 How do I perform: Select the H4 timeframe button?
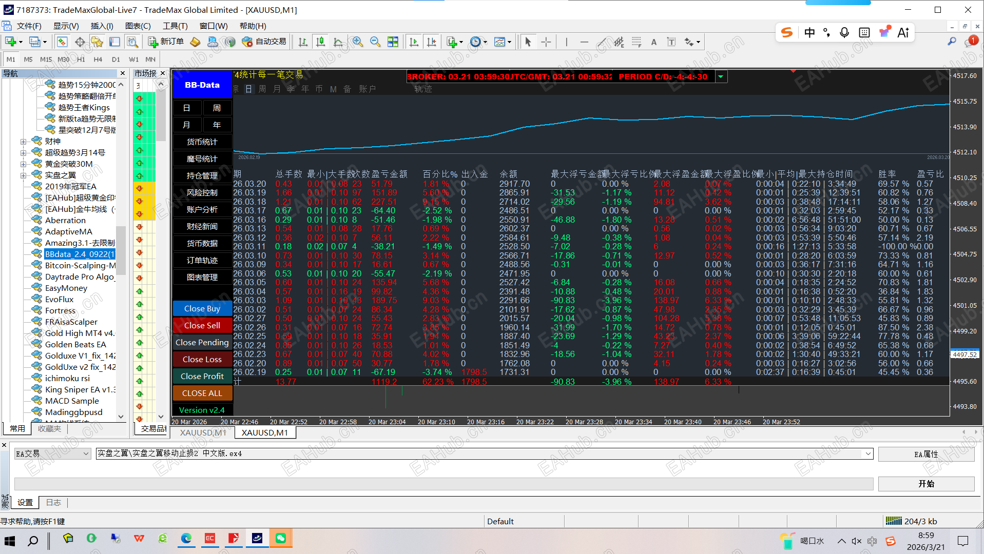point(98,60)
